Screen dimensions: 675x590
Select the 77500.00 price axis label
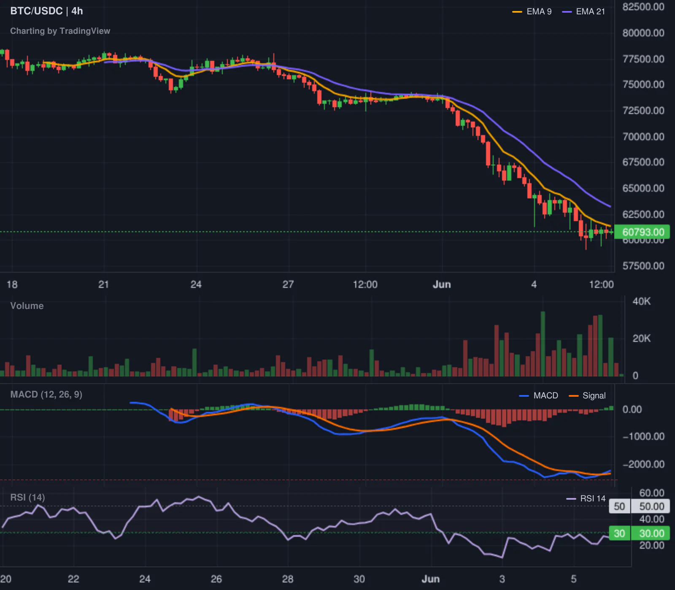pyautogui.click(x=643, y=59)
